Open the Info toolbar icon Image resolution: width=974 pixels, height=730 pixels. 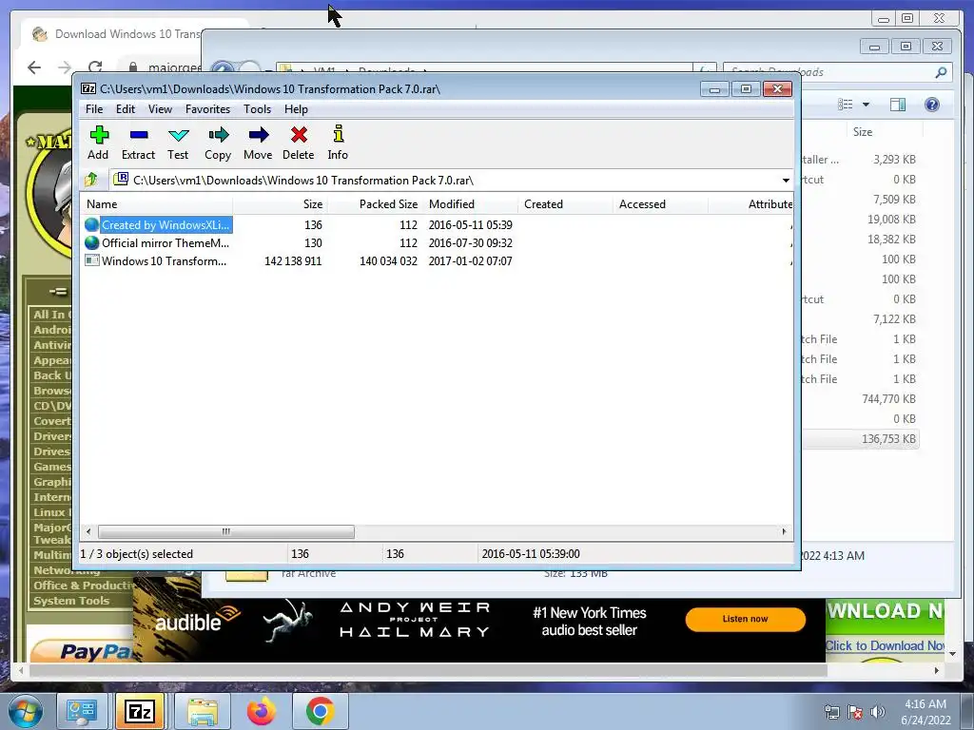point(338,134)
